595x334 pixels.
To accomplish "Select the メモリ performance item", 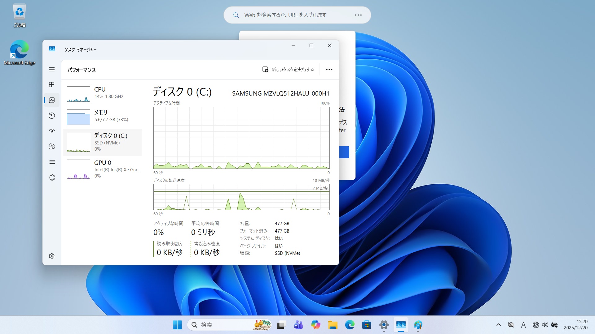I will [102, 116].
